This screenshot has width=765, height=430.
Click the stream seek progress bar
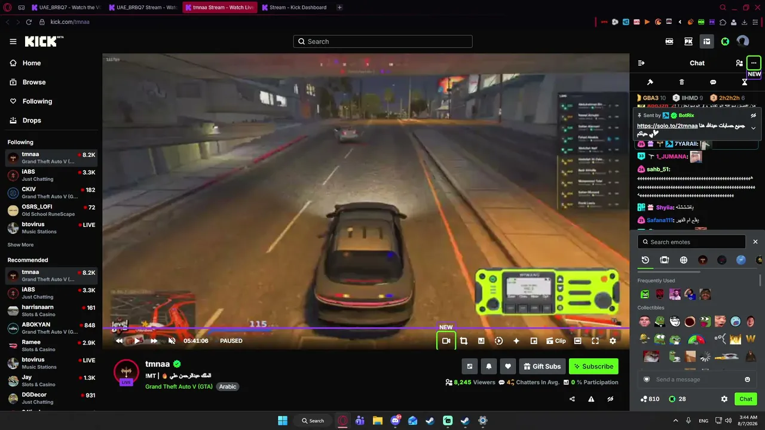pyautogui.click(x=366, y=328)
